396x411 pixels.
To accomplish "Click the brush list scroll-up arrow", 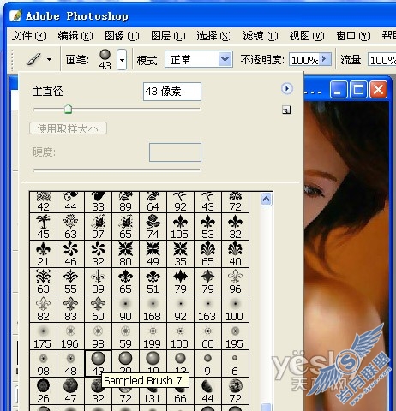I will (x=267, y=199).
